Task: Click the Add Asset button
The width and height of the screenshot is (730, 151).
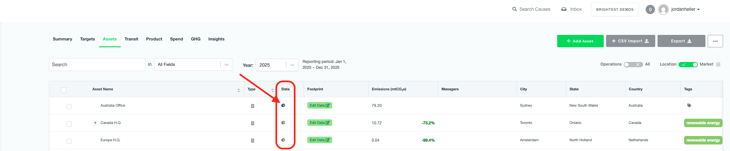Action: coord(580,41)
